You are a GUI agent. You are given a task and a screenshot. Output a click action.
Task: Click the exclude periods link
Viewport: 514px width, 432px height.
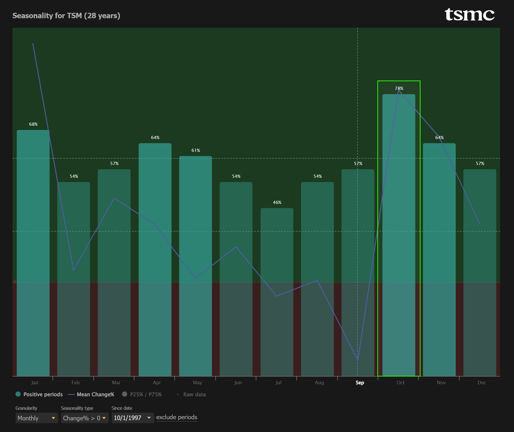coord(176,417)
